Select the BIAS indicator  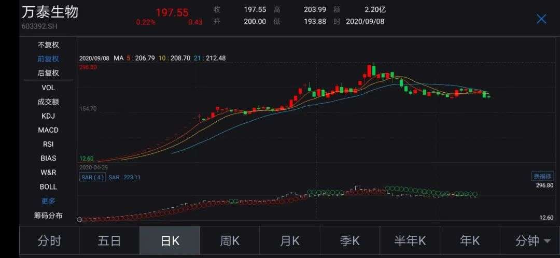tap(48, 158)
